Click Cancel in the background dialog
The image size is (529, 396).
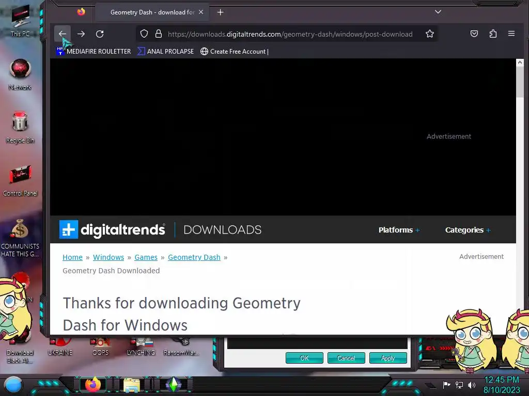(346, 358)
